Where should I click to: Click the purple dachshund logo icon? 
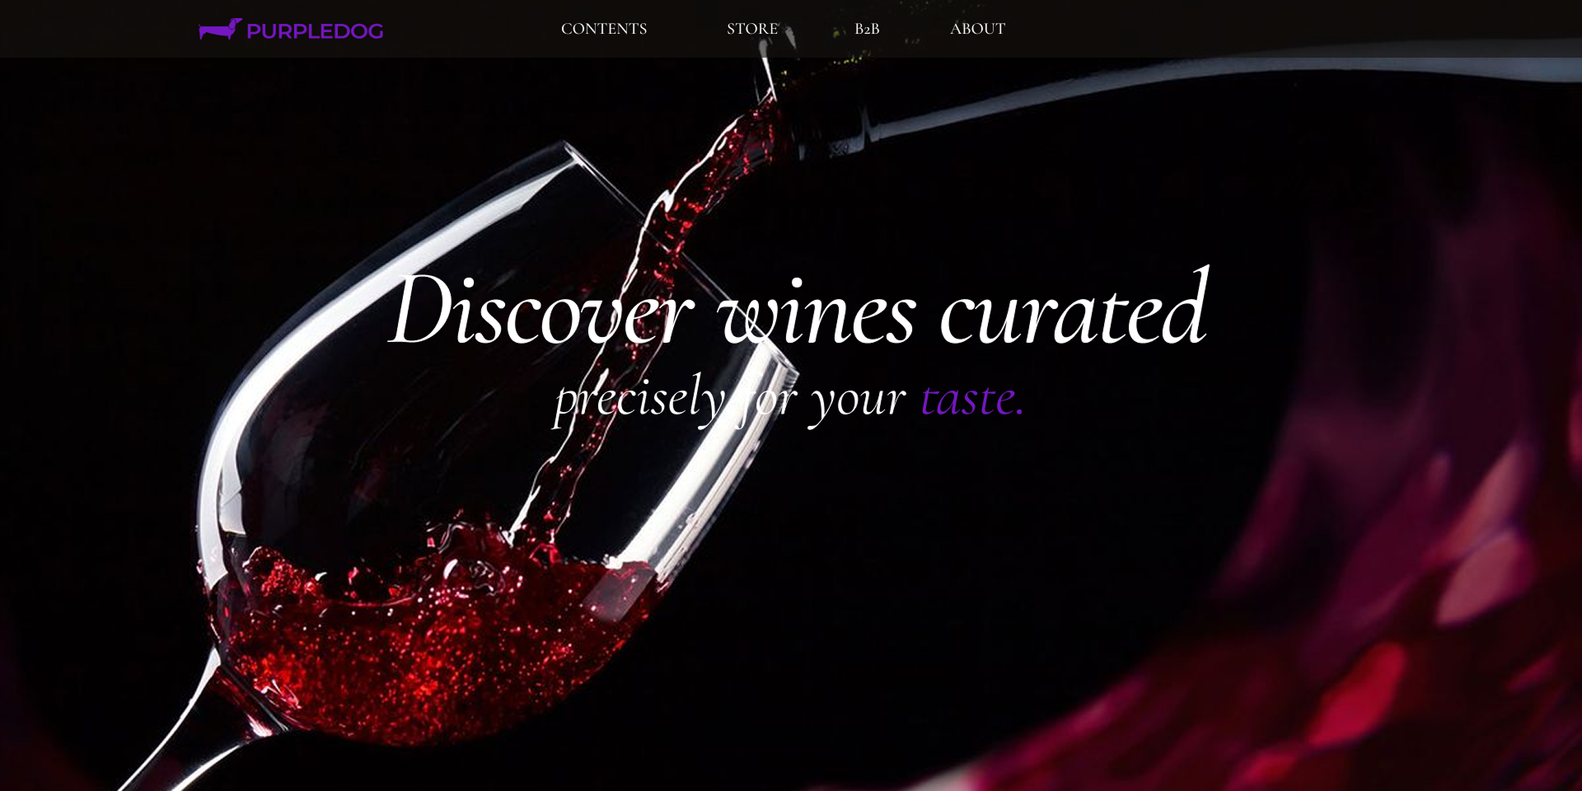click(220, 30)
